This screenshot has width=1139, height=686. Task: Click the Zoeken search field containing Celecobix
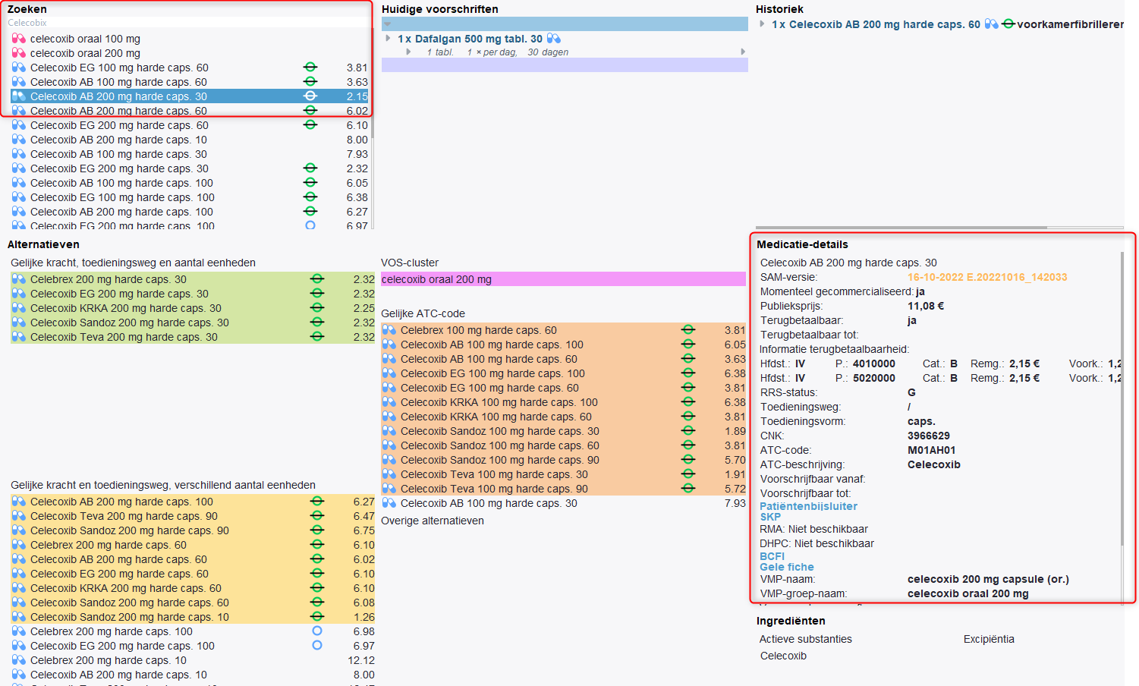pyautogui.click(x=188, y=23)
